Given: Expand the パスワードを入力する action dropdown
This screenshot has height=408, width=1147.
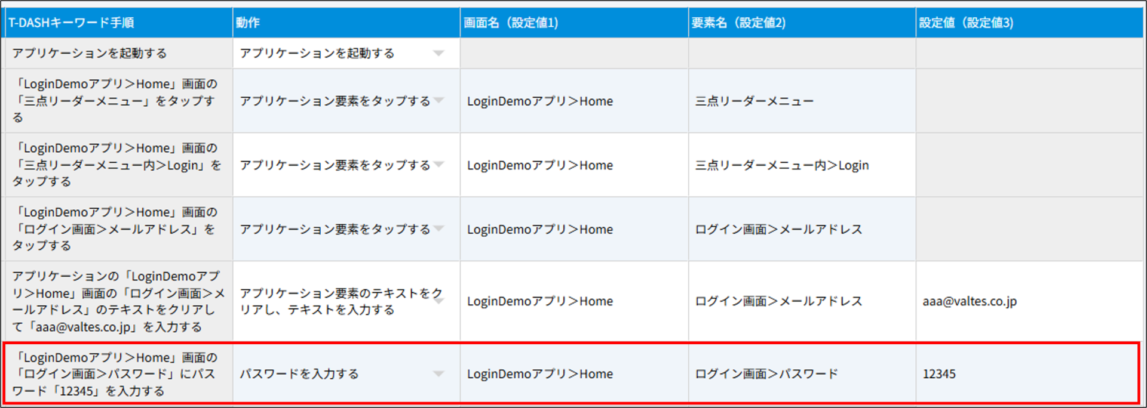Looking at the screenshot, I should [x=438, y=374].
